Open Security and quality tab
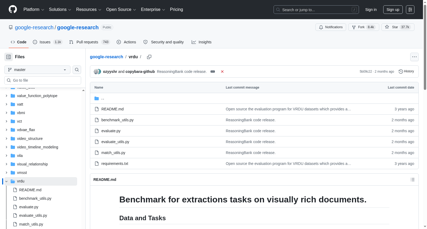The width and height of the screenshot is (427, 229). pyautogui.click(x=164, y=42)
